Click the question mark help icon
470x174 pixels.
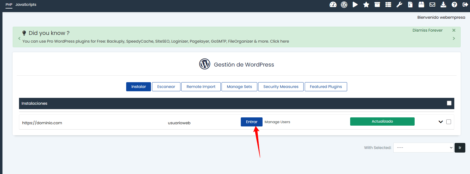454,4
